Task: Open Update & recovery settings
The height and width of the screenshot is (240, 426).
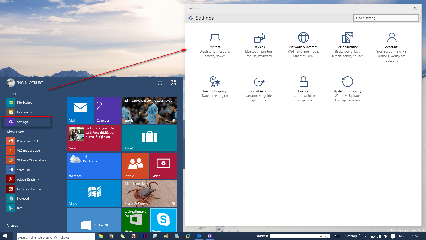Action: coord(347,89)
